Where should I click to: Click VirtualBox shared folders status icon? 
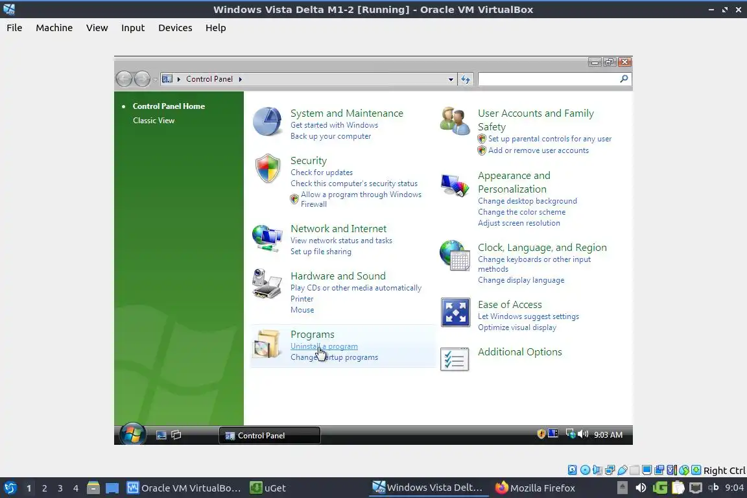pos(635,470)
